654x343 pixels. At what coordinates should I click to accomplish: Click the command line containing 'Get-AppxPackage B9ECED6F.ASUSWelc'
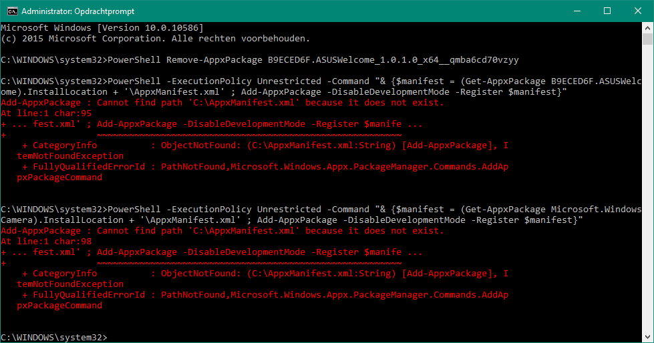click(321, 81)
